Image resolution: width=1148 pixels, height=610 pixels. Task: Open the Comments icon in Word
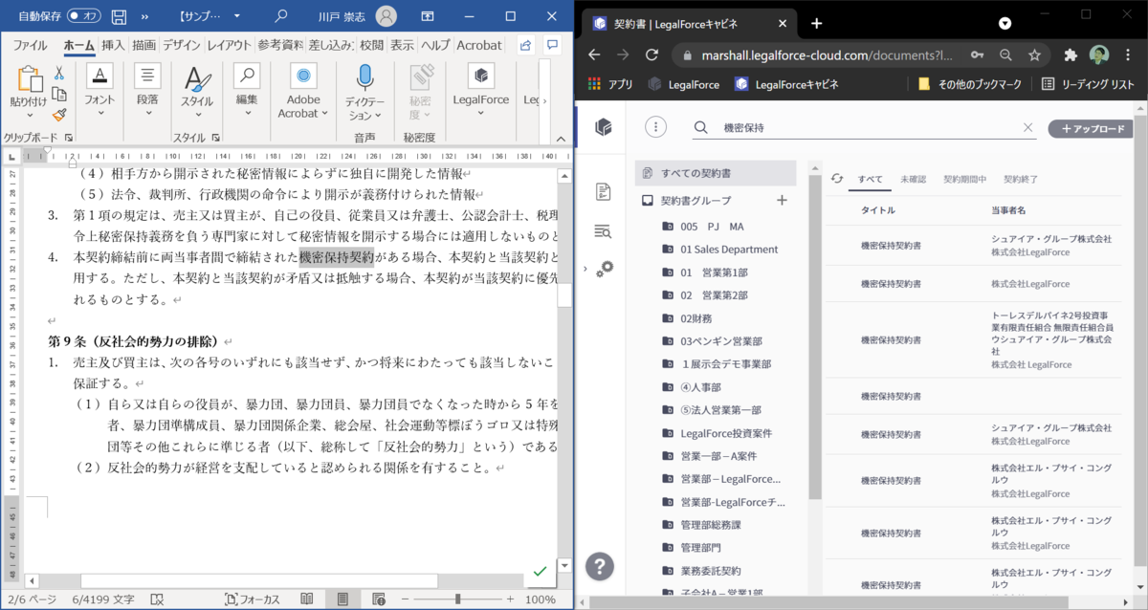(x=552, y=45)
